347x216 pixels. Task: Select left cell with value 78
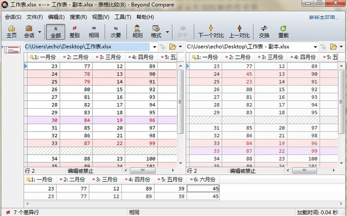[x=76, y=74]
